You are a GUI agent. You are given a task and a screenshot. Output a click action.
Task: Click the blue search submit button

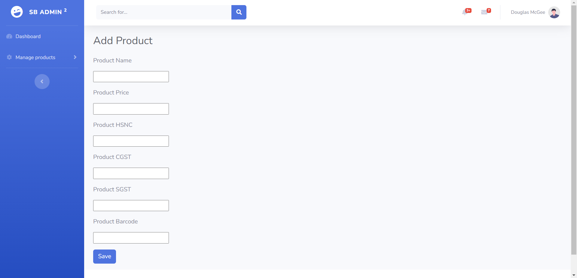pos(239,12)
